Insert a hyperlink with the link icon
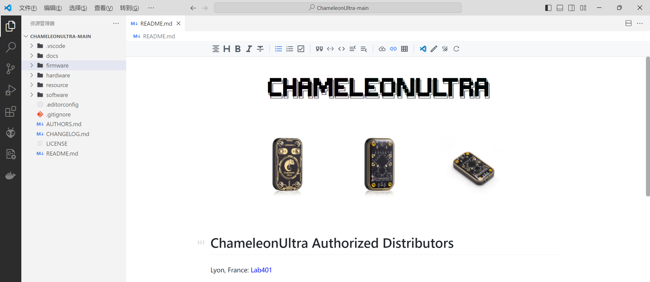The width and height of the screenshot is (650, 282). pos(393,49)
